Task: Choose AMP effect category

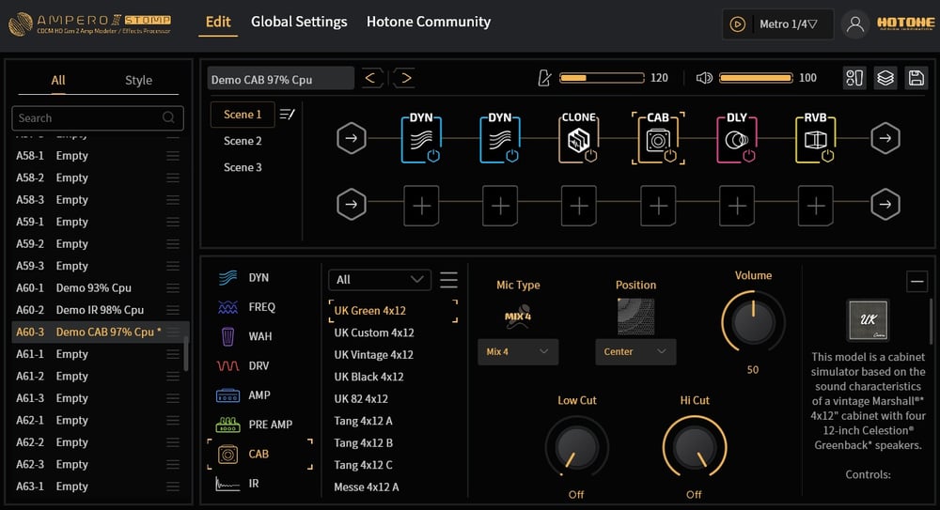Action: [244, 394]
